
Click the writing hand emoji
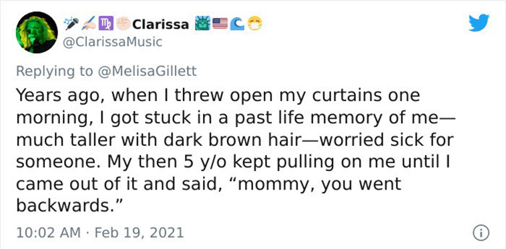pos(89,24)
